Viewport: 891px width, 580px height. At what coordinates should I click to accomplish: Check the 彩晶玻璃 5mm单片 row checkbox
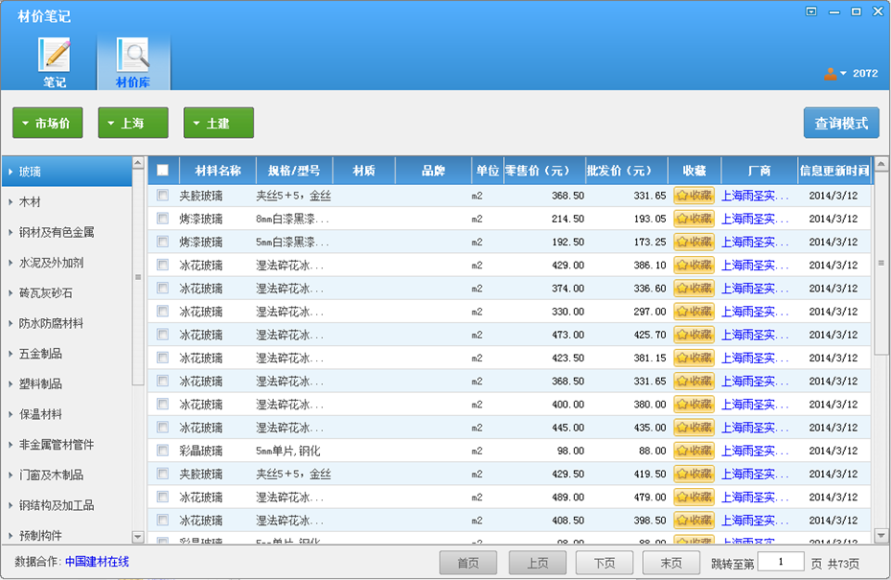[x=163, y=451]
